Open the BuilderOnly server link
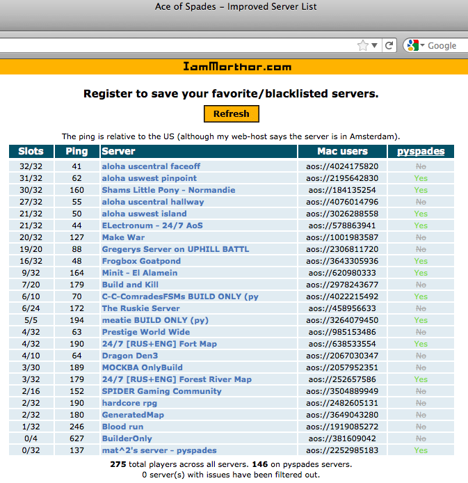Image resolution: width=468 pixels, height=483 pixels. point(127,438)
